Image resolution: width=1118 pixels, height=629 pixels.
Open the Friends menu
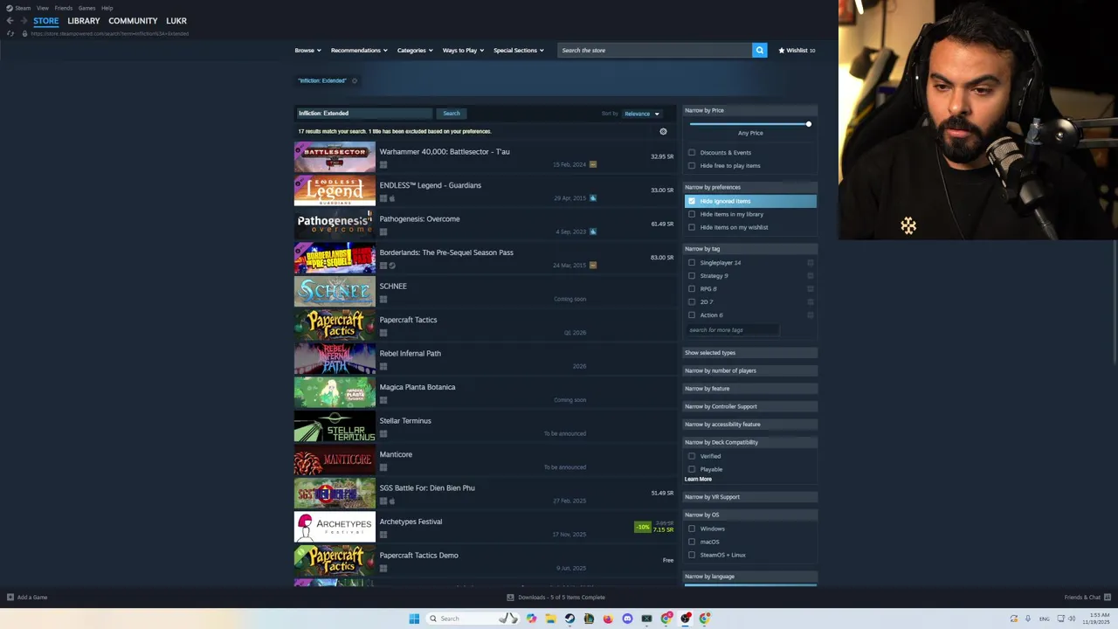[x=64, y=8]
